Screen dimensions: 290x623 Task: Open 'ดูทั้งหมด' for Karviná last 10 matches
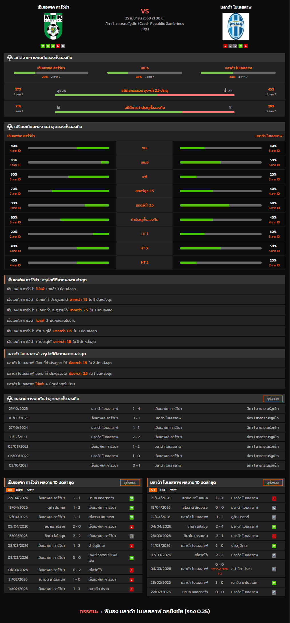tap(130, 483)
